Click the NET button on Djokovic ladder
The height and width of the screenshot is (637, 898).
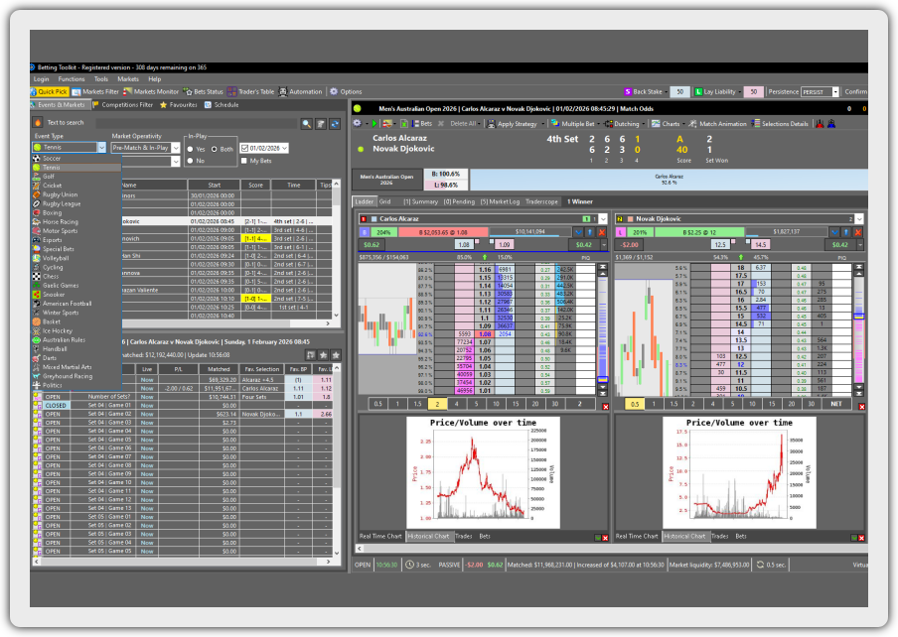[x=836, y=404]
